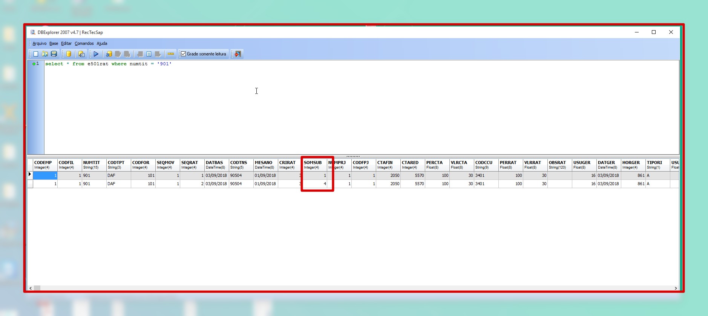708x316 pixels.
Task: Open the Comandos menu
Action: [84, 43]
